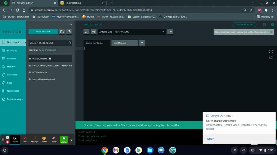Open the Arduino app on the shelf
Viewport: 277px width, 155px height.
click(173, 150)
